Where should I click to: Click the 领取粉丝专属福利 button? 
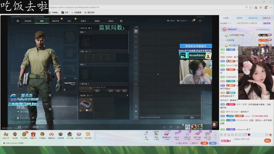(x=196, y=46)
